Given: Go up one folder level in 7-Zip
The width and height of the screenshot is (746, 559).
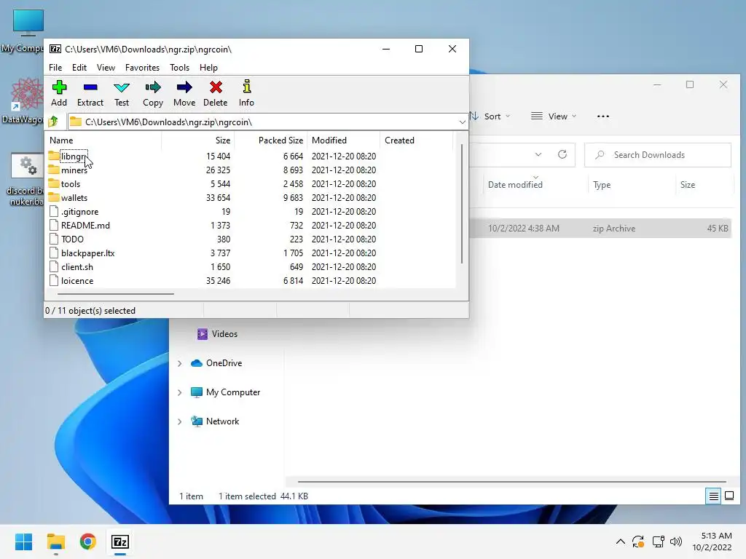Looking at the screenshot, I should click(x=53, y=122).
